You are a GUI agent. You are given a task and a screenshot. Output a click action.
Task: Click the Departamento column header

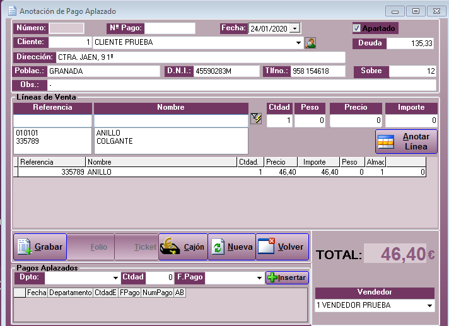70,293
